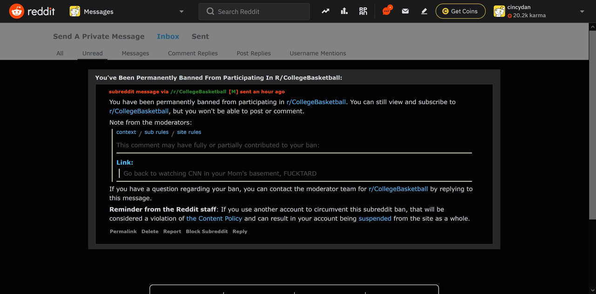This screenshot has height=294, width=596.
Task: Click the Messages snoo icon in the navigation dropdown
Action: [74, 12]
